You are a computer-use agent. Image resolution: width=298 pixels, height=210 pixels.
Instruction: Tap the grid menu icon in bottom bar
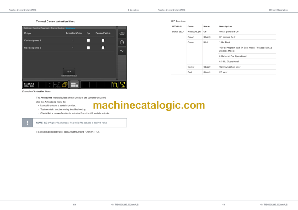pos(74,85)
